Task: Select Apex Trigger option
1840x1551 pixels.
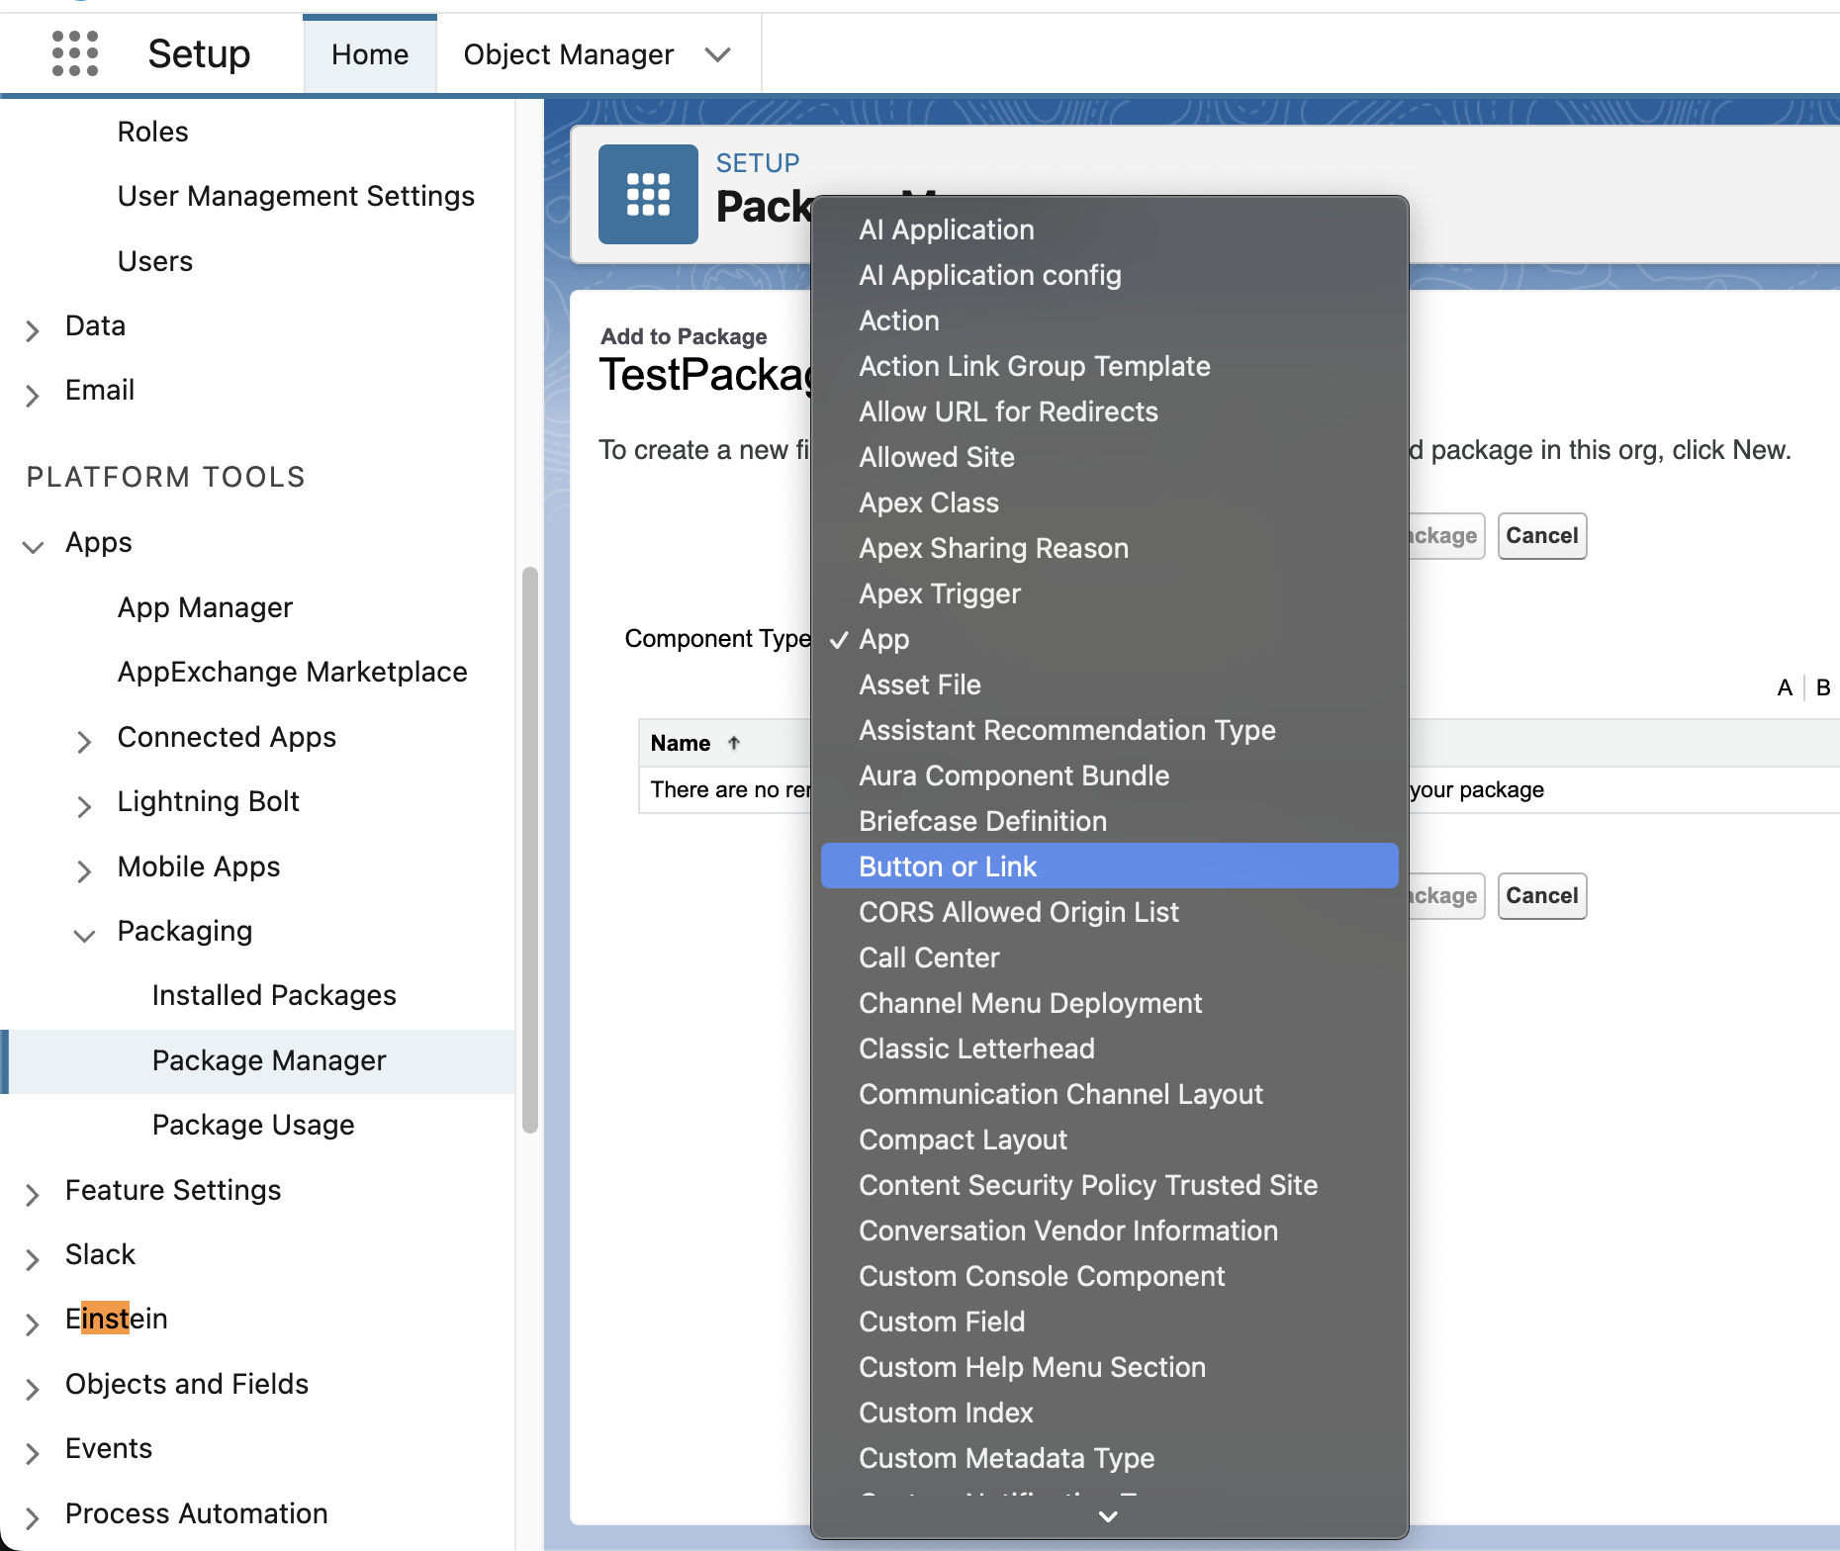Action: 1110,593
